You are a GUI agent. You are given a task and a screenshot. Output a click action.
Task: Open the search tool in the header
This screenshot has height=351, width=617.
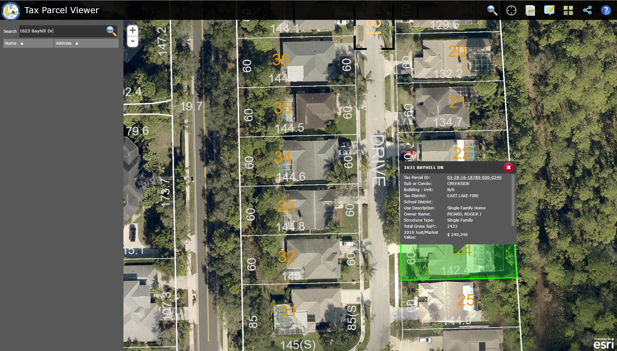click(x=492, y=10)
